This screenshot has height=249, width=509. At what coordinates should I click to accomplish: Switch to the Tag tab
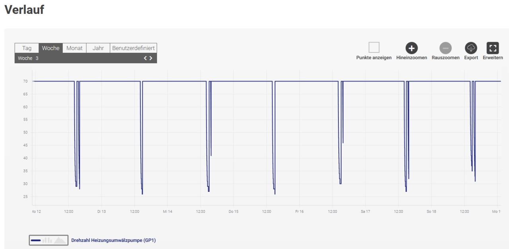[27, 48]
